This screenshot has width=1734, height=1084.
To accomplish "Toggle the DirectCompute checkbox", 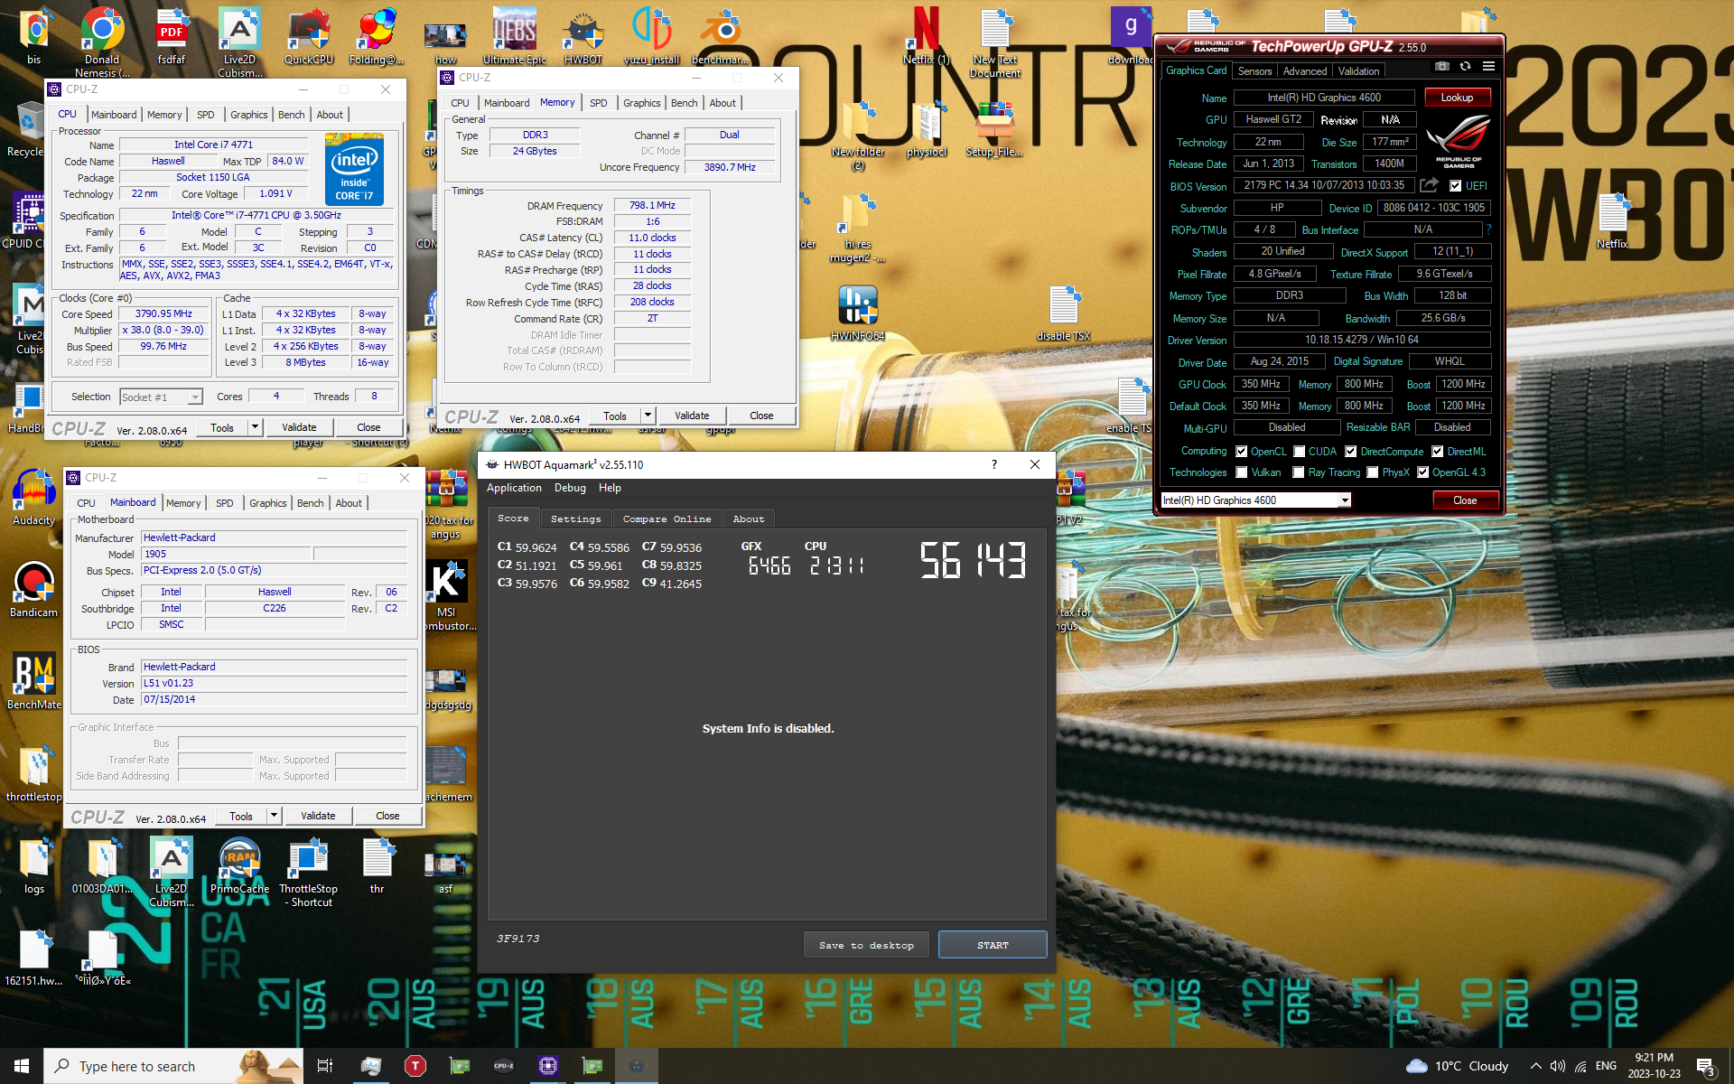I will pyautogui.click(x=1351, y=452).
